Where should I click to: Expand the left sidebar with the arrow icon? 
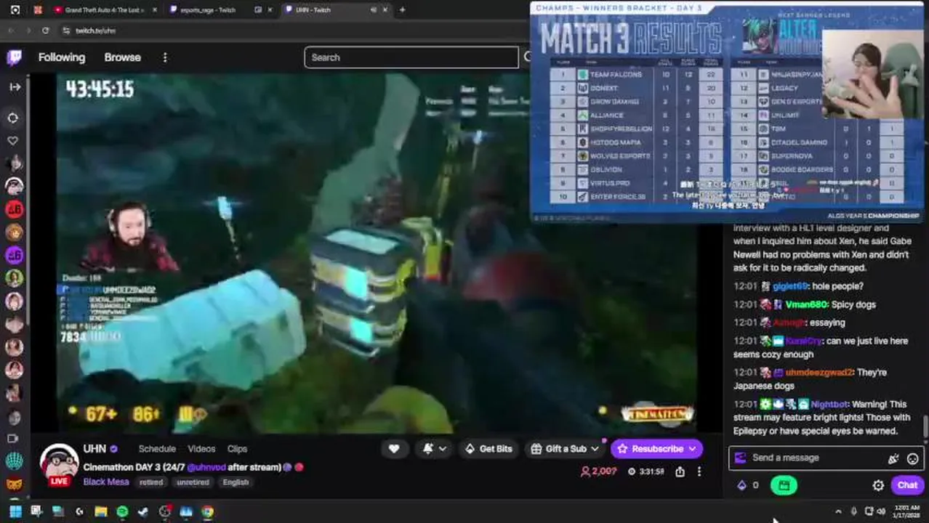click(x=15, y=86)
